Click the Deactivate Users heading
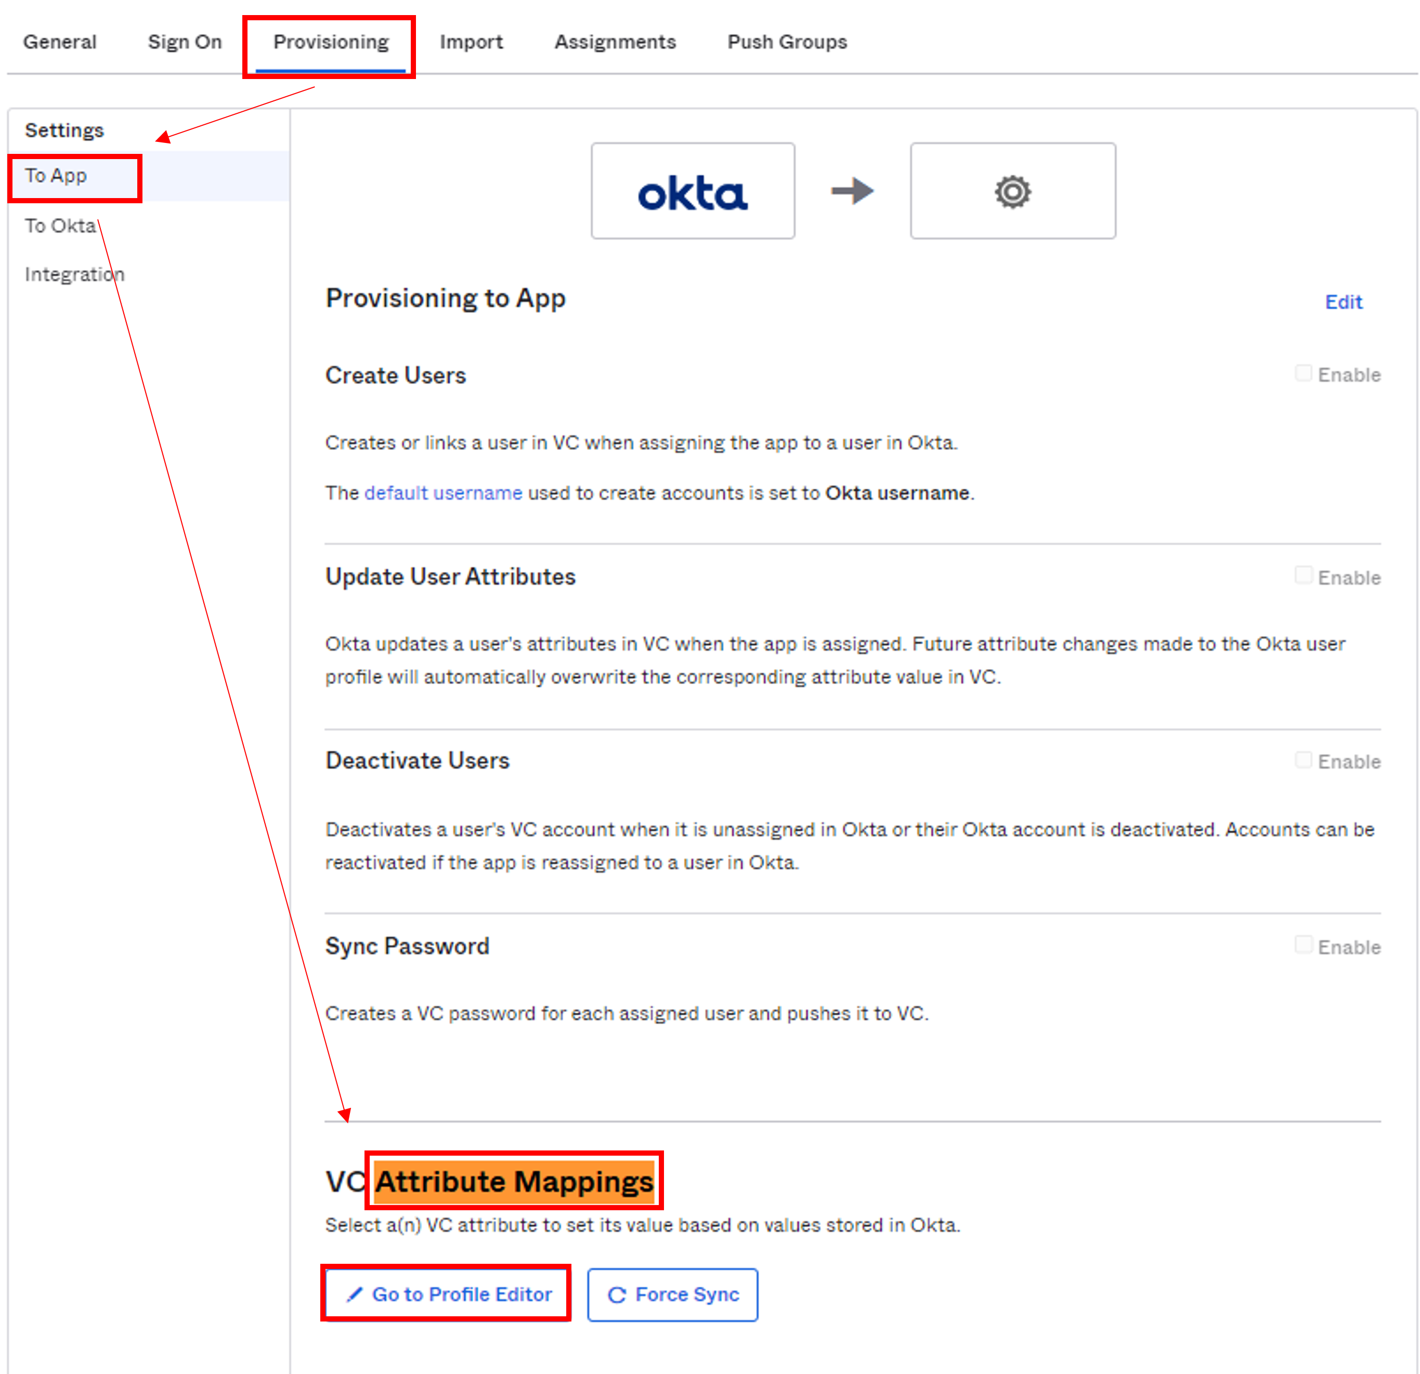Screen dimensions: 1420x1374 [418, 761]
